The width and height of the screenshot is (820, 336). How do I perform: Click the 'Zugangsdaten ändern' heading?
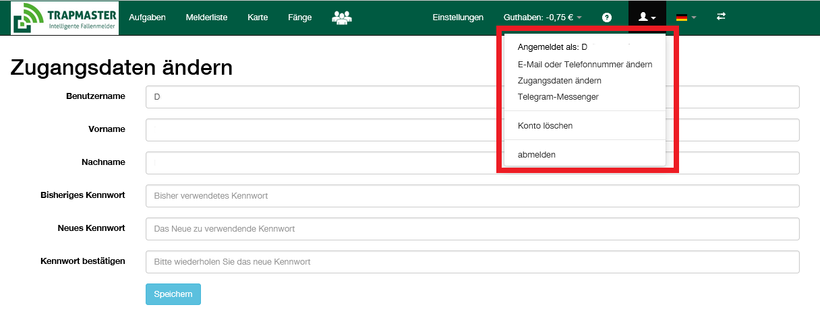[x=121, y=67]
